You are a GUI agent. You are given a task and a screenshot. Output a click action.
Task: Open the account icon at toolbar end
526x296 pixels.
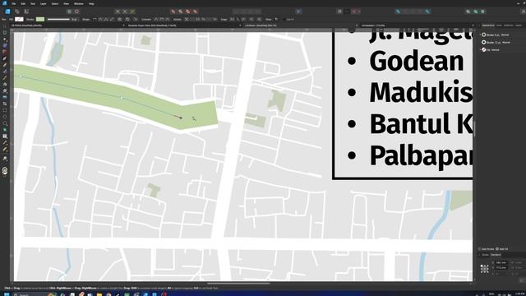tap(523, 12)
